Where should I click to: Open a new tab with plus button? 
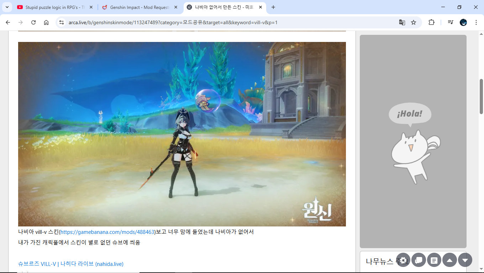click(273, 7)
